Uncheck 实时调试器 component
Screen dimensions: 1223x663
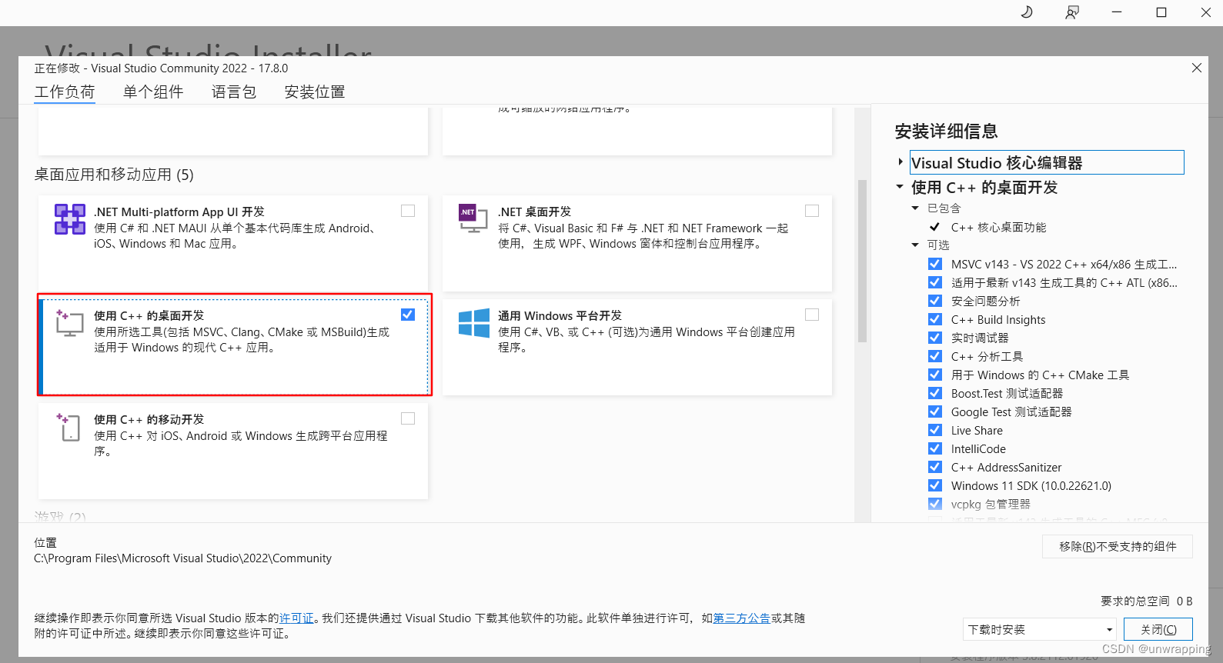pyautogui.click(x=935, y=338)
